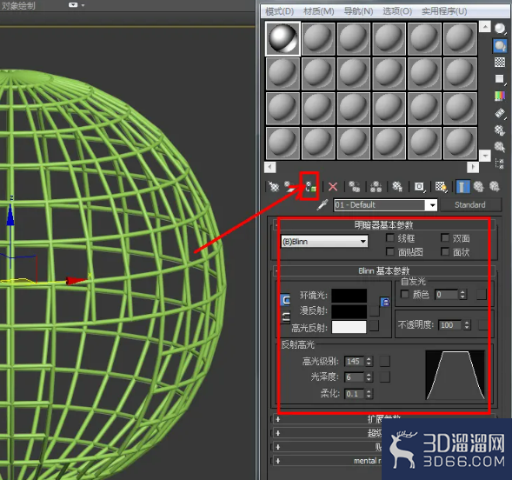Open the Sample Type sphere flyout
512x480 pixels.
click(x=500, y=29)
